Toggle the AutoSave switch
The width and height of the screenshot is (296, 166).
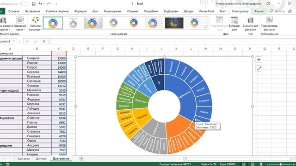pos(24,4)
